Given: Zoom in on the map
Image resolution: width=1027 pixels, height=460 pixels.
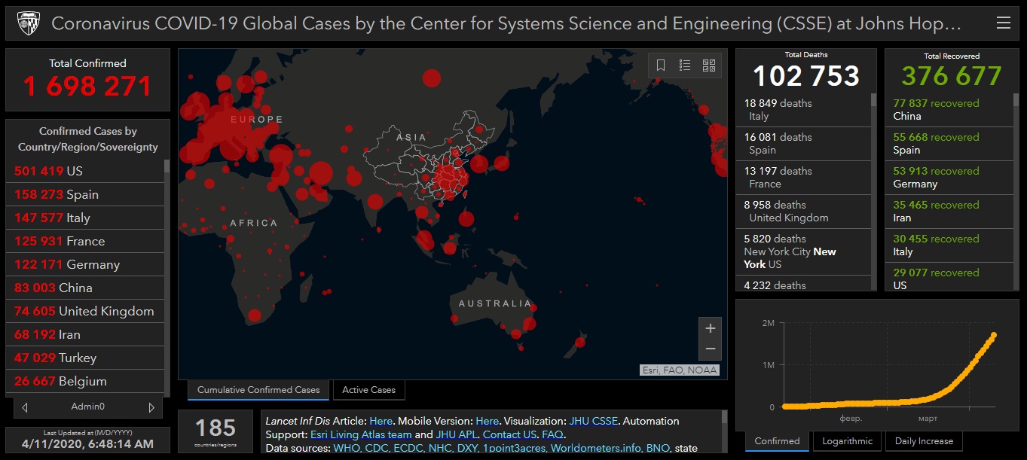Looking at the screenshot, I should pos(710,328).
